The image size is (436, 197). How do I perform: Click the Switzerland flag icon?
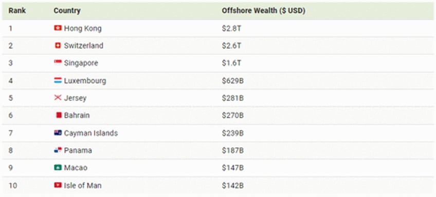click(x=58, y=46)
